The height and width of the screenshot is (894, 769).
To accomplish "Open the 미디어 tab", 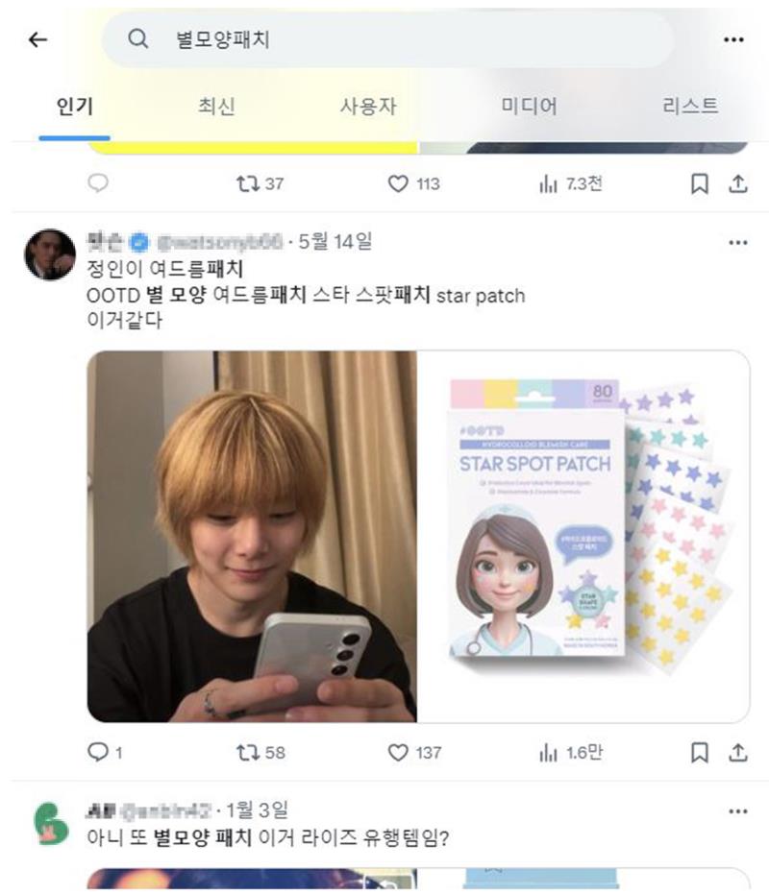I will [x=530, y=106].
